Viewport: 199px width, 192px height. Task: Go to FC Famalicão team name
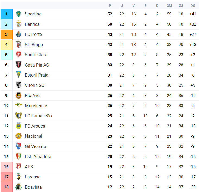click(x=38, y=116)
